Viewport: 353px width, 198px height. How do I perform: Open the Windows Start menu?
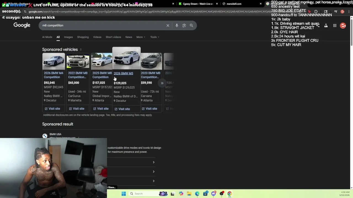click(x=124, y=194)
